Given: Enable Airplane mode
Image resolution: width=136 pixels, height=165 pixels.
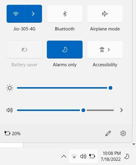Looking at the screenshot, I should pos(105,14).
